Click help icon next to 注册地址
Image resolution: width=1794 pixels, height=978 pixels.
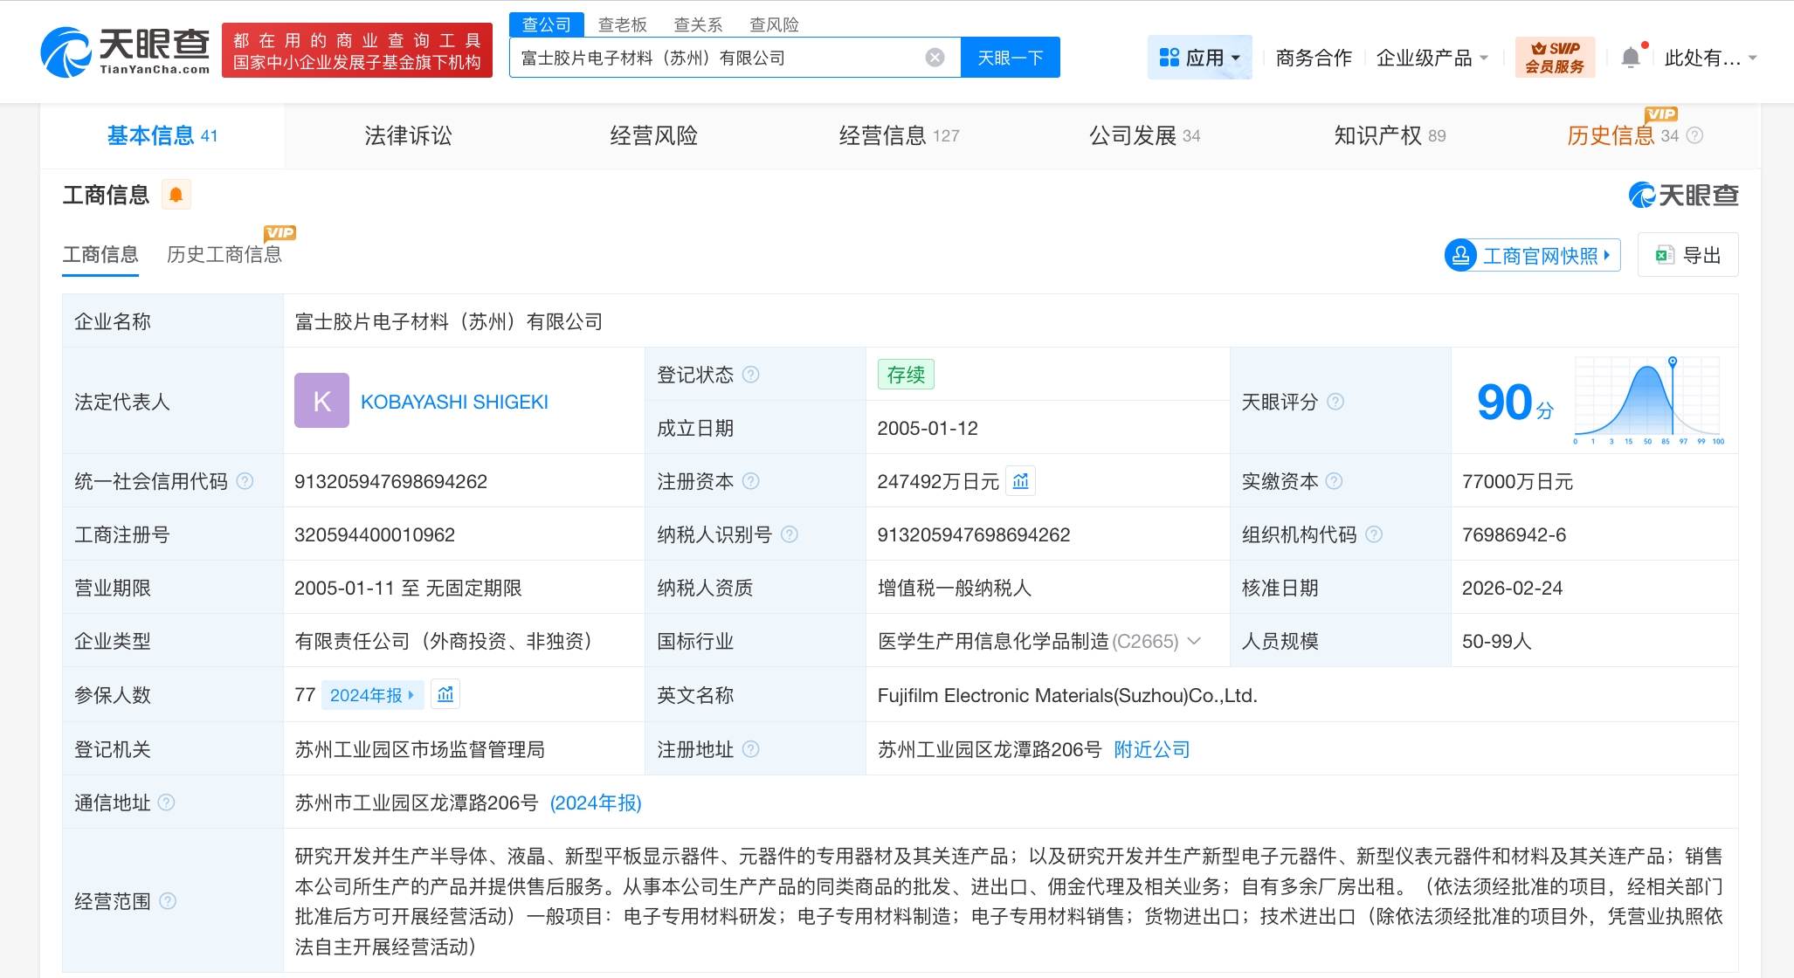(751, 749)
